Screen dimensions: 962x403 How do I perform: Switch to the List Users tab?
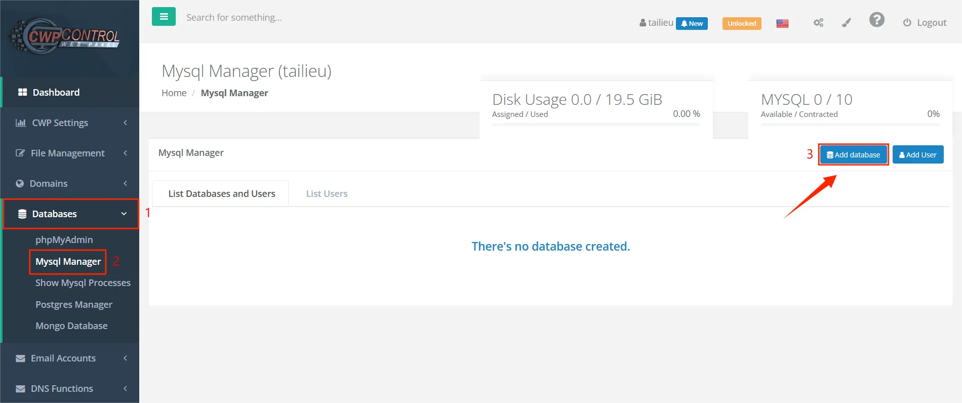[x=327, y=193]
